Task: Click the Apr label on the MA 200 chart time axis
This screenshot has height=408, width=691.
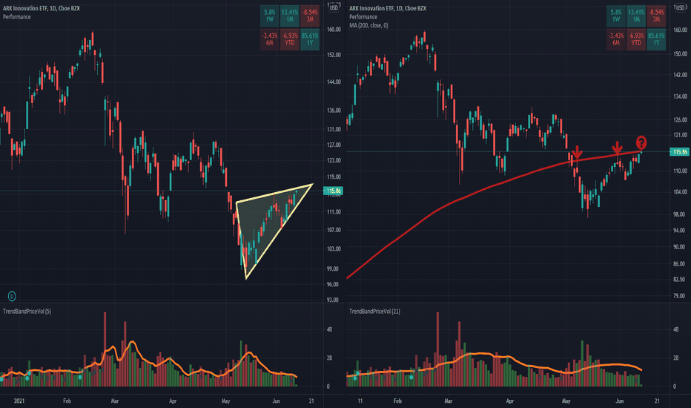Action: (x=510, y=401)
